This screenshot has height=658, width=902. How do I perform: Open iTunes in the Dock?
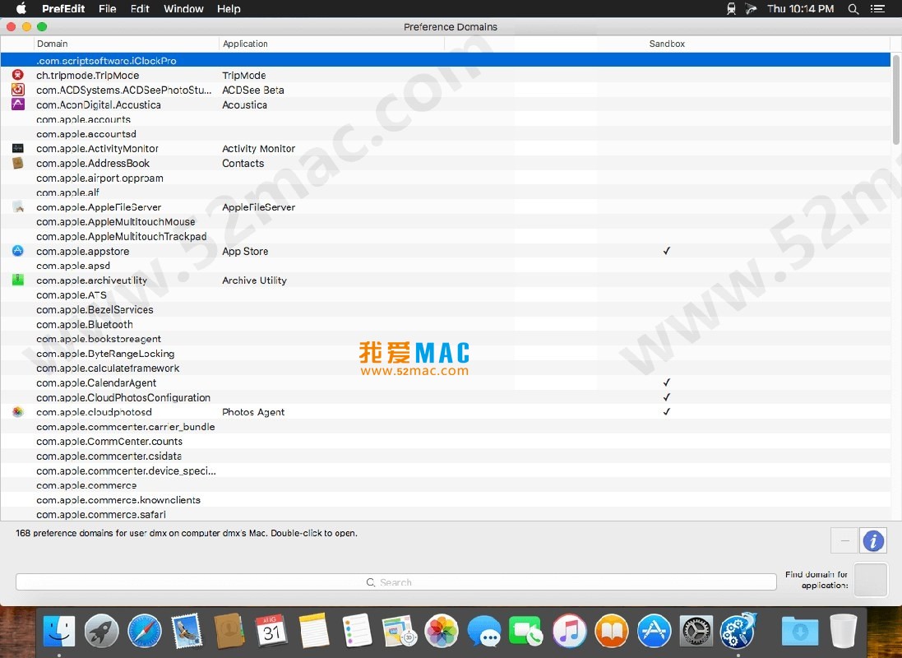click(569, 632)
